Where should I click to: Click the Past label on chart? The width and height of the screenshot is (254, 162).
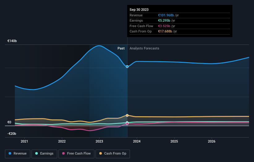coord(121,48)
